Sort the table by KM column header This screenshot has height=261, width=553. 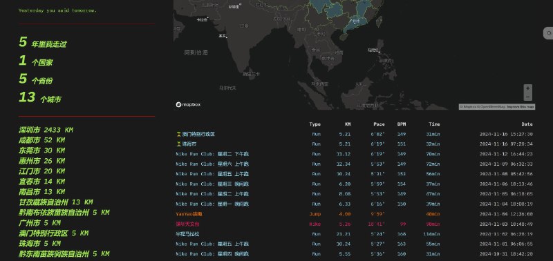point(348,124)
